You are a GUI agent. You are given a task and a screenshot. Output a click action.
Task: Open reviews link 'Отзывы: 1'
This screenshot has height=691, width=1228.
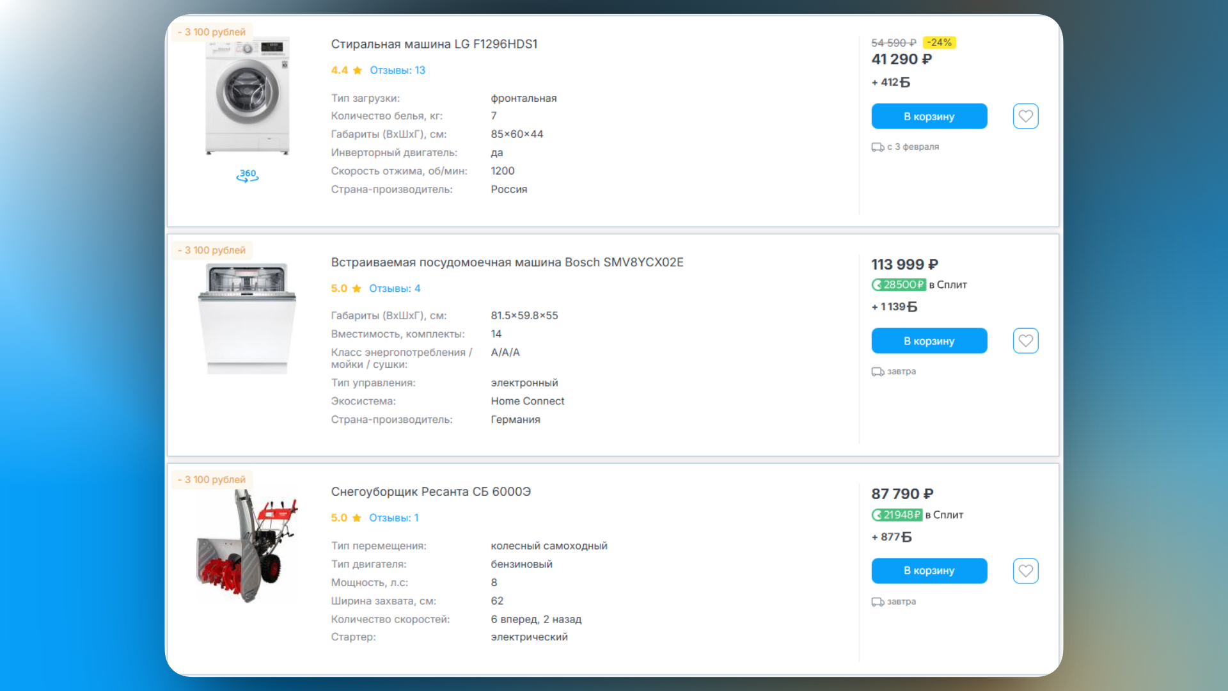pyautogui.click(x=393, y=518)
